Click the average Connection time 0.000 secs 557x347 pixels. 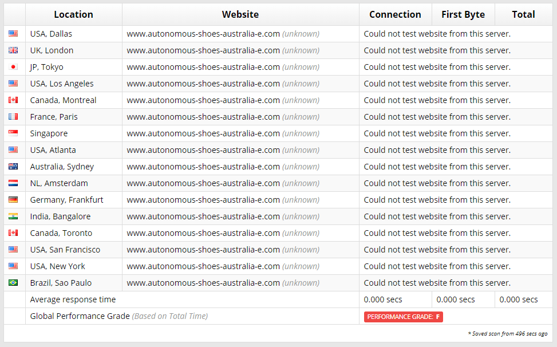pos(383,299)
